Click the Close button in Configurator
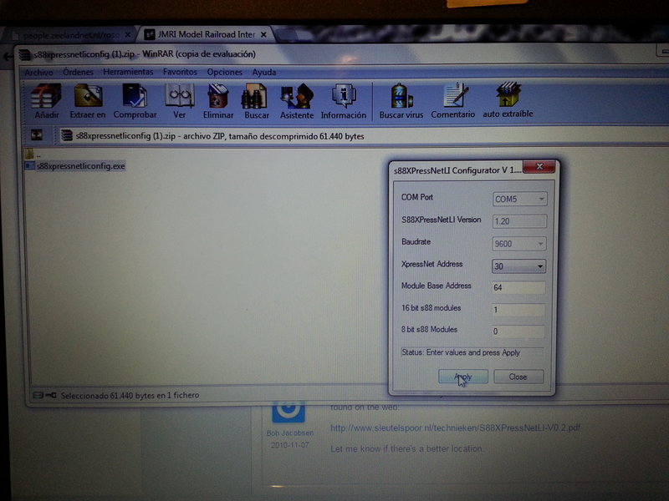The height and width of the screenshot is (501, 669). 518,377
